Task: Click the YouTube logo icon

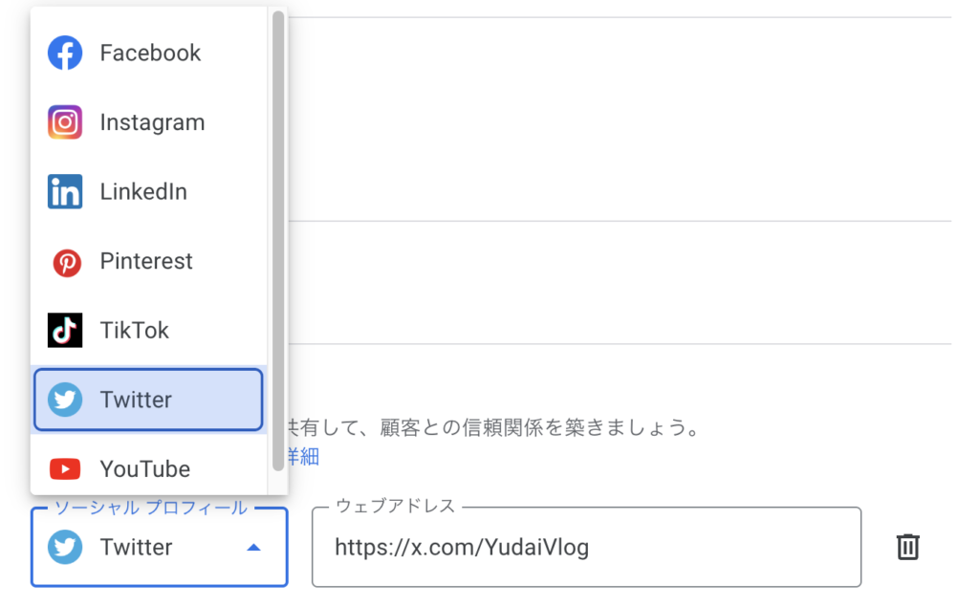Action: [x=65, y=469]
